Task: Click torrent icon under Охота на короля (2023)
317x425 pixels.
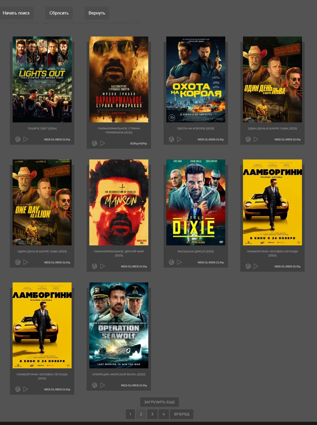Action: click(x=171, y=139)
